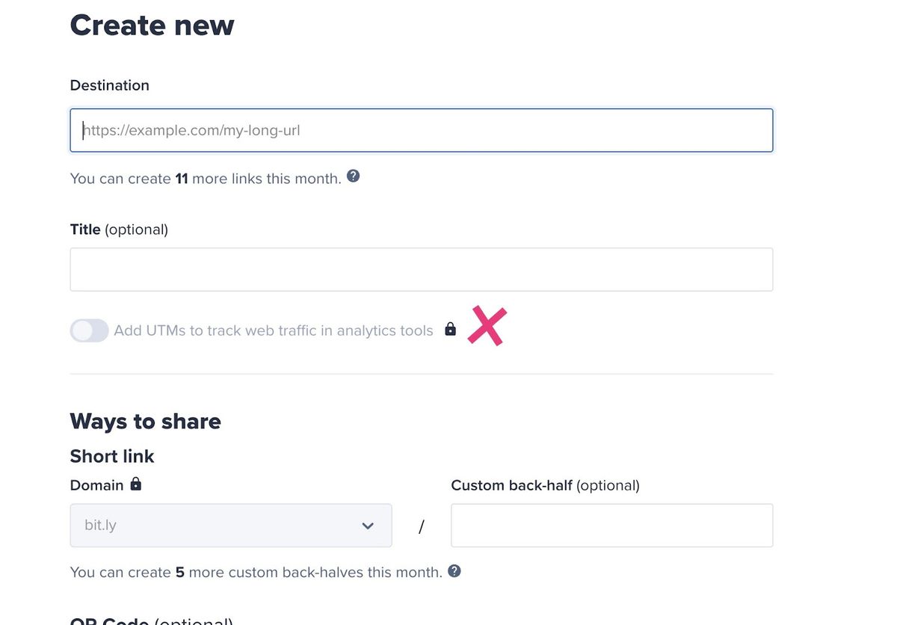Click lock icon next to UTMs option
The width and height of the screenshot is (897, 625).
tap(450, 329)
